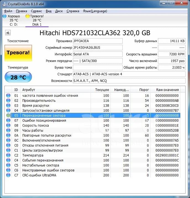Click status icon for Время раскрутки row

point(8,105)
